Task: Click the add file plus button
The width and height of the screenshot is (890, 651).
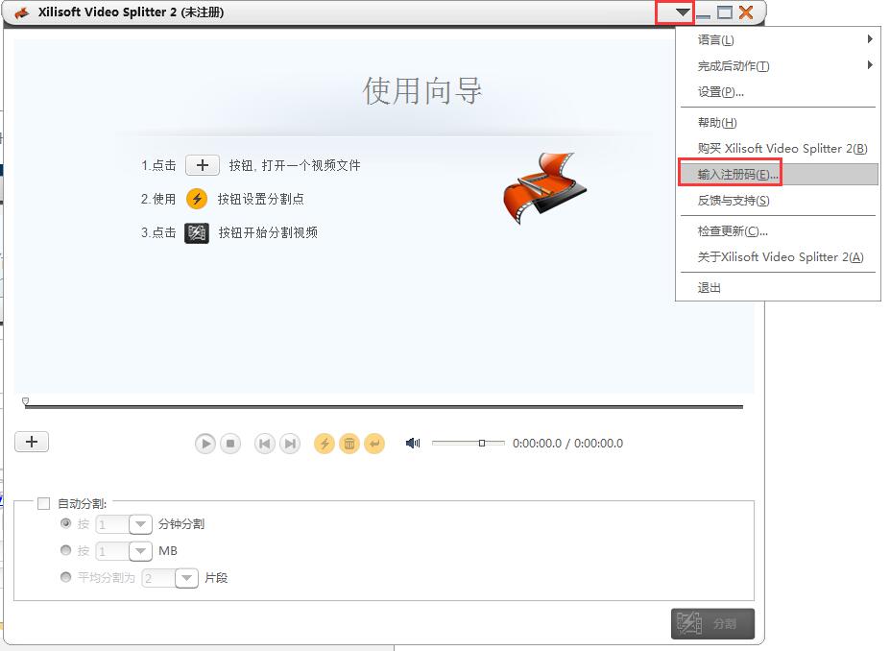Action: tap(32, 442)
